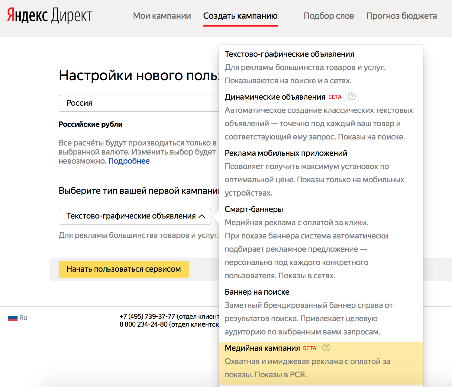Go to the Подбор слов tab
452x387 pixels.
pyautogui.click(x=329, y=16)
